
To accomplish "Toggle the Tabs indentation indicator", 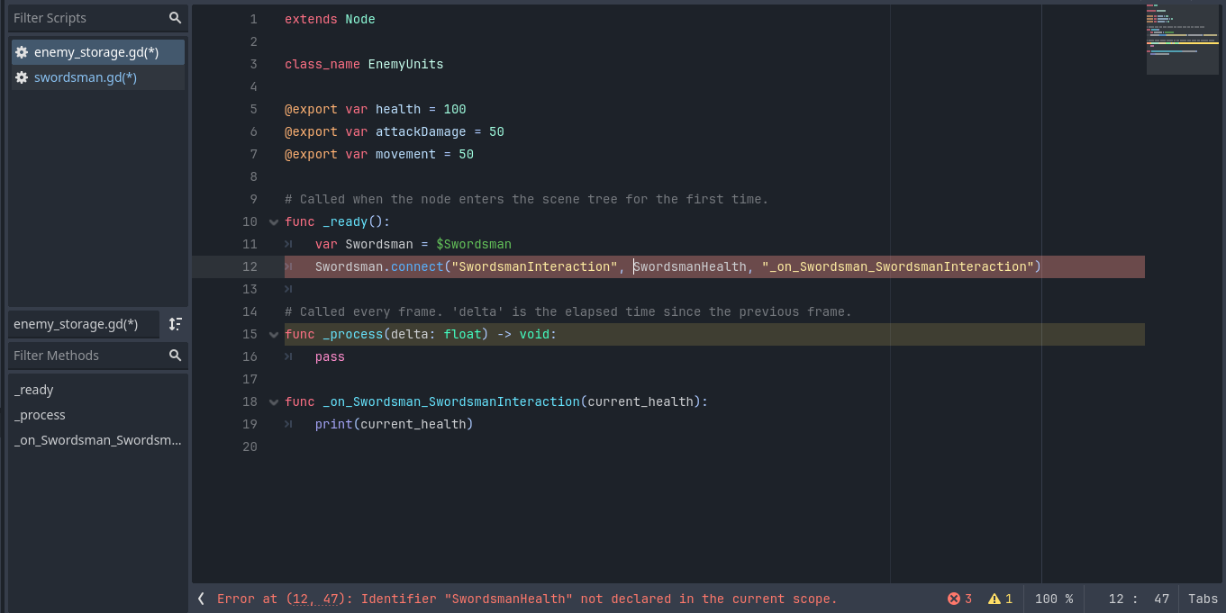I will [1203, 599].
